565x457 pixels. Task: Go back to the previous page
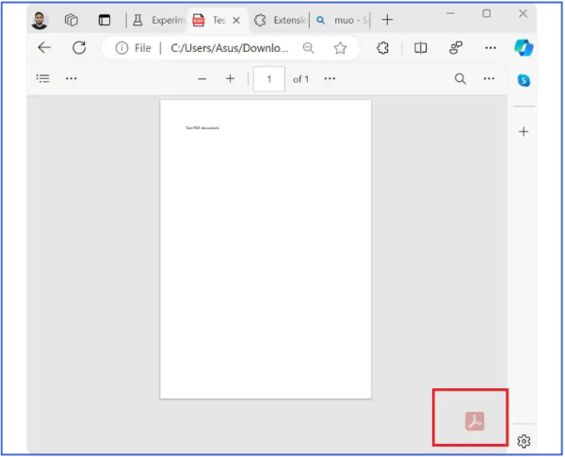click(44, 48)
